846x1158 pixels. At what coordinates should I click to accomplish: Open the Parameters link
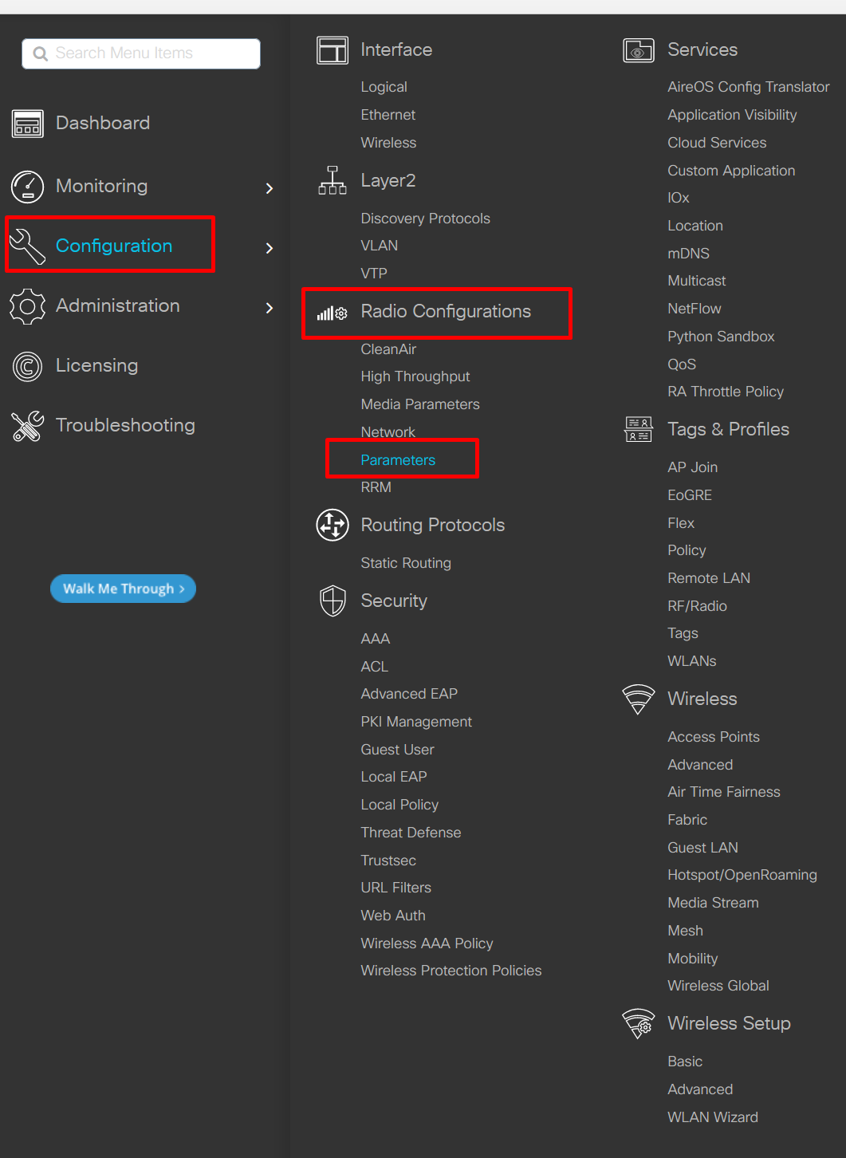pos(398,459)
